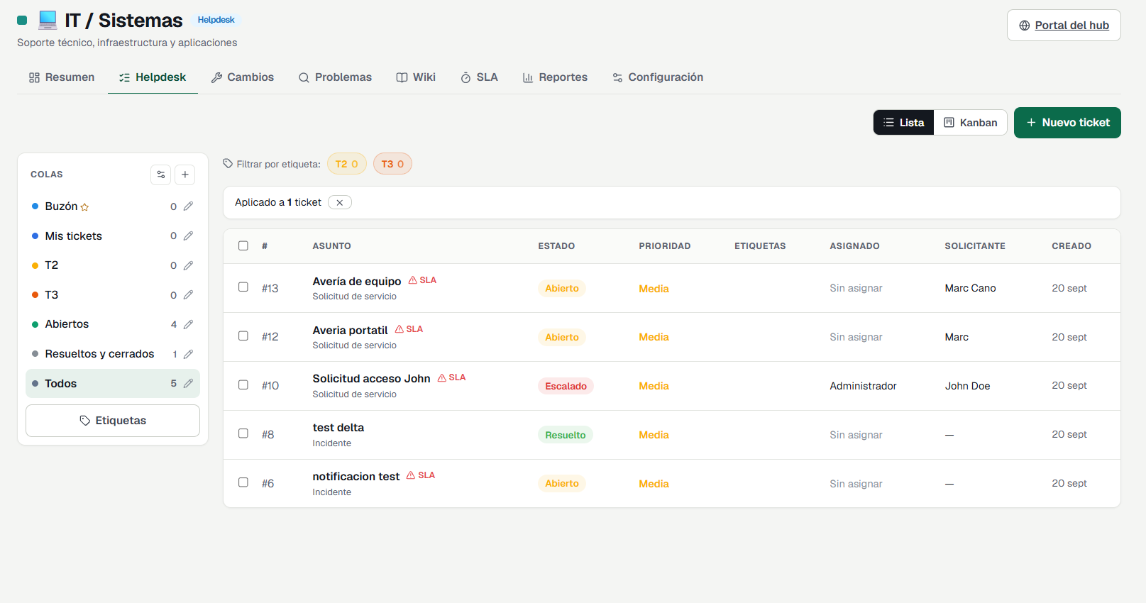View the Reportes tab
The width and height of the screenshot is (1146, 603).
(x=555, y=77)
